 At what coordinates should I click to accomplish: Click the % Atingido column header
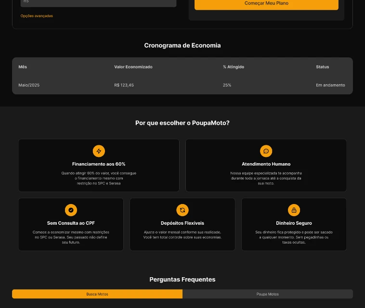pyautogui.click(x=234, y=67)
